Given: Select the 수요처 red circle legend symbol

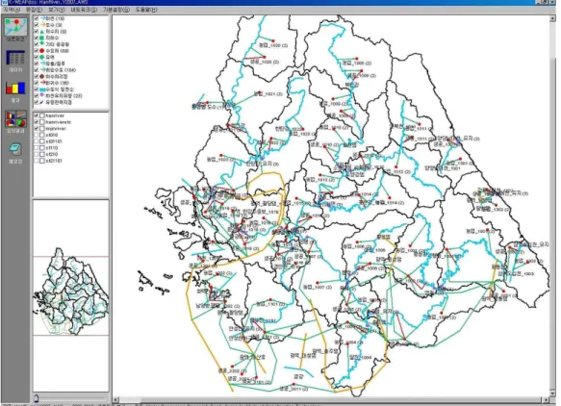Looking at the screenshot, I should (x=42, y=51).
